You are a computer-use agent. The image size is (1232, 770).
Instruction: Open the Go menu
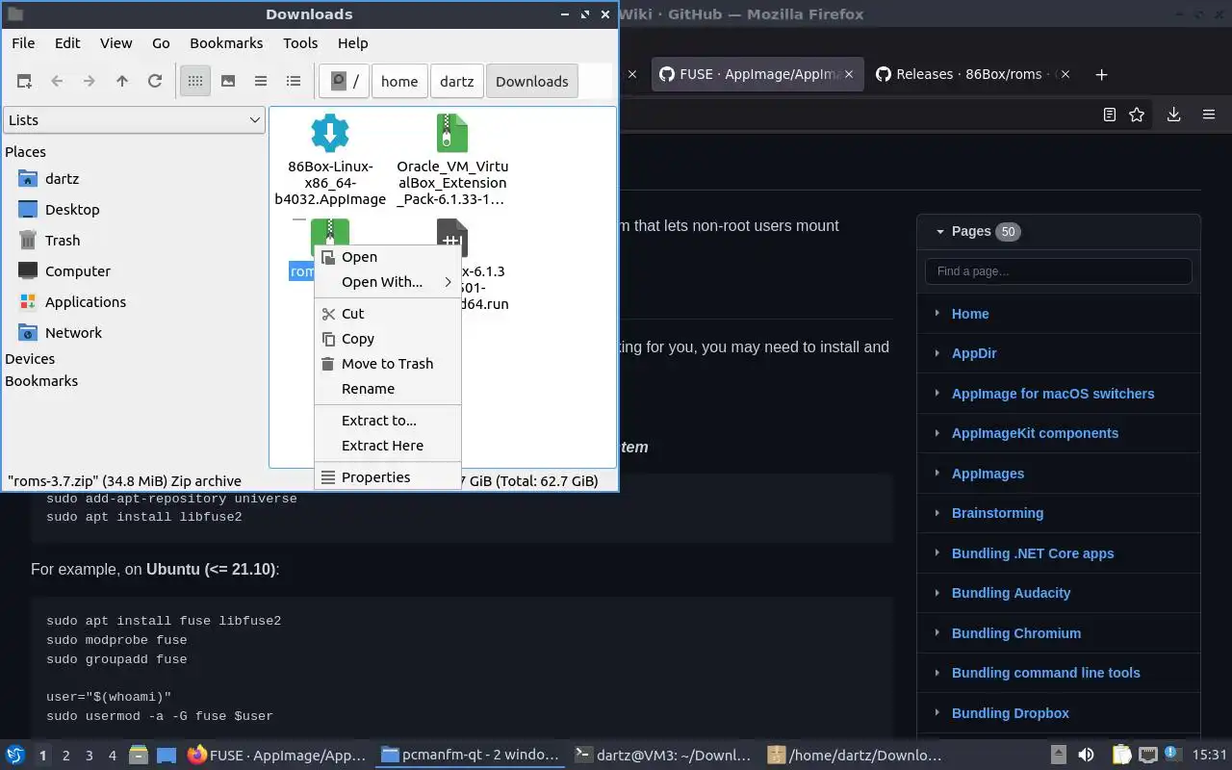161,43
